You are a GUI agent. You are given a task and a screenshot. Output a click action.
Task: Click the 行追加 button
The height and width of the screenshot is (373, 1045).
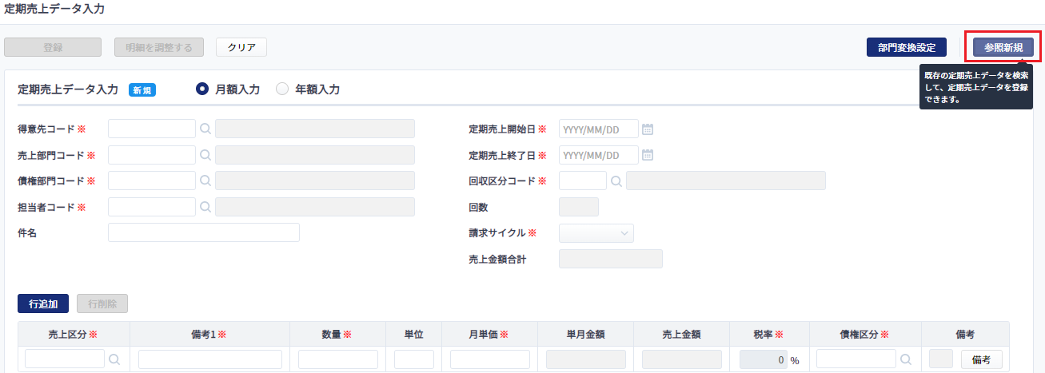tap(43, 304)
